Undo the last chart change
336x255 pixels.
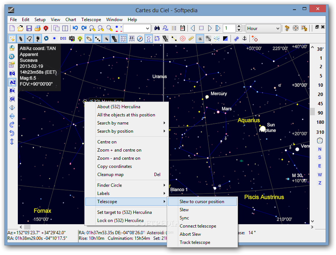[75, 28]
